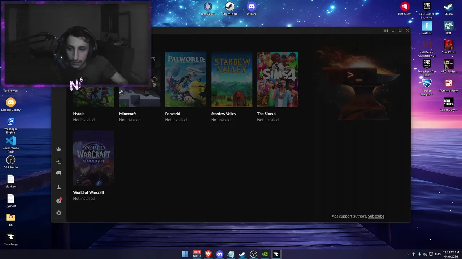Open TeamSpeak desktop shortcut

208,9
